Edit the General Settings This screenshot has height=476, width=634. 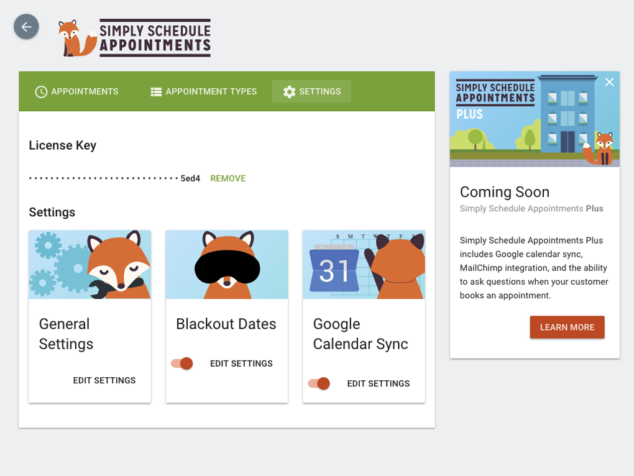click(x=104, y=381)
